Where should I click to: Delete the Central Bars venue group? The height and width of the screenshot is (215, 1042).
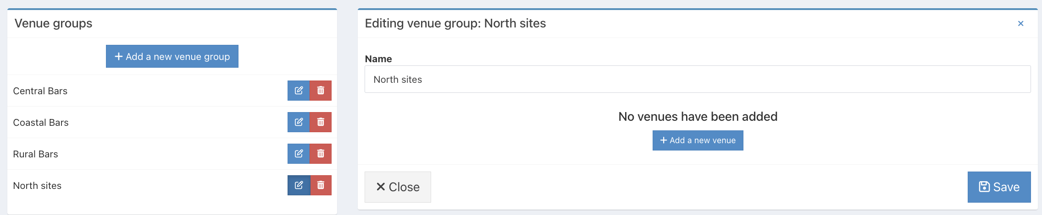[x=321, y=91]
